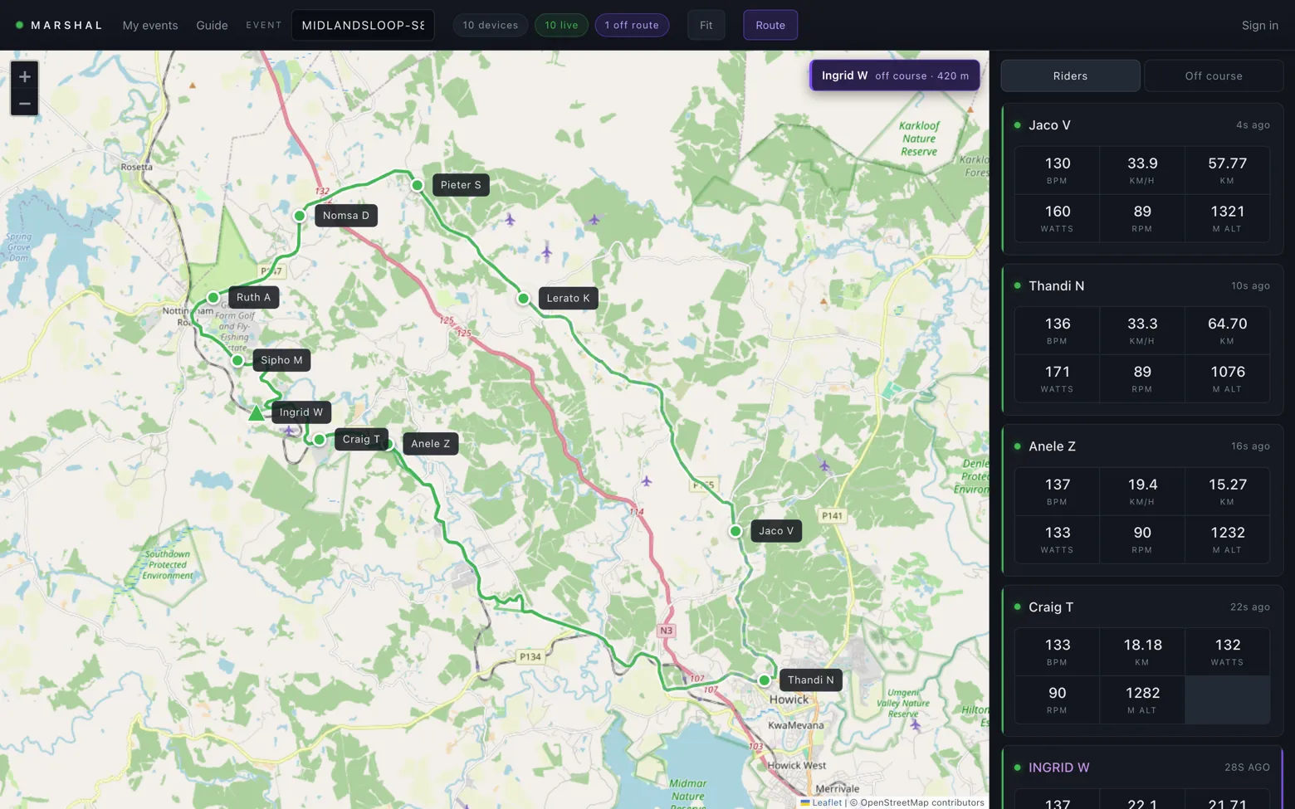This screenshot has width=1295, height=809.
Task: Click the MARSHAL logo
Action: coord(59,25)
